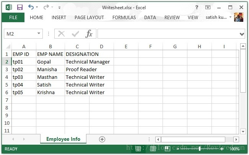Save the workbook using the floppy disk icon

(20, 7)
